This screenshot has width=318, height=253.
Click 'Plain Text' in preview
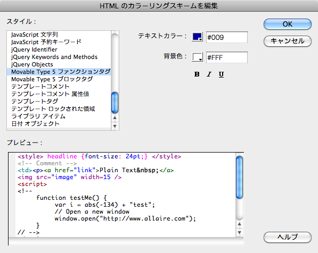pyautogui.click(x=118, y=170)
